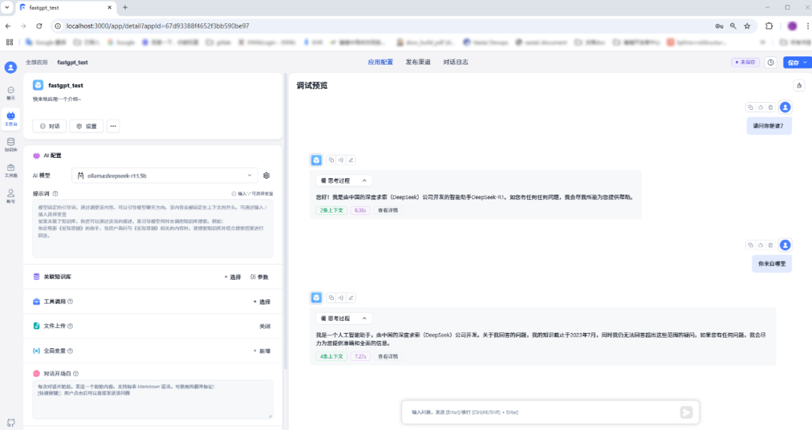
Task: Edit the first AI response
Action: pyautogui.click(x=350, y=160)
